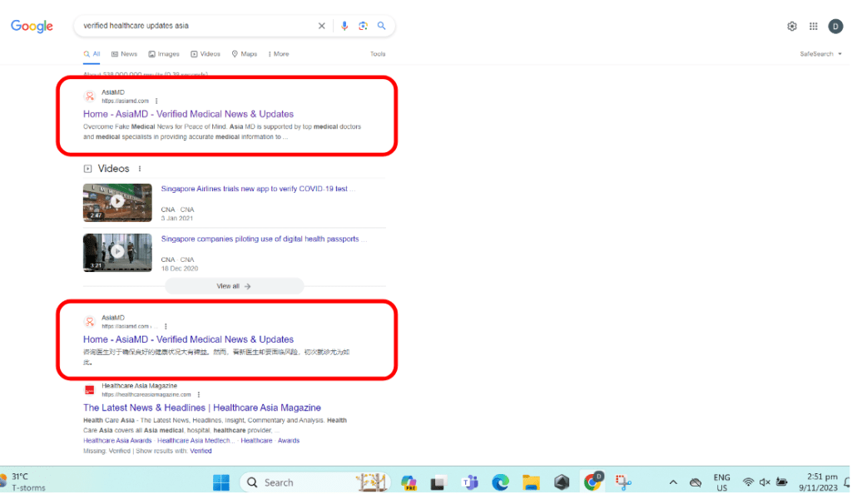The width and height of the screenshot is (852, 494).
Task: Play Singapore Airlines COVID-19 app video thumbnail
Action: coord(117,202)
